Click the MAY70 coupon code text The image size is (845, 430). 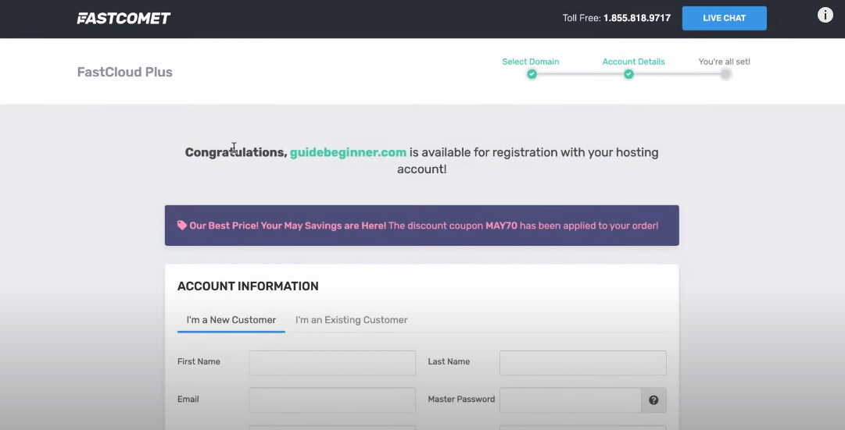pos(501,226)
